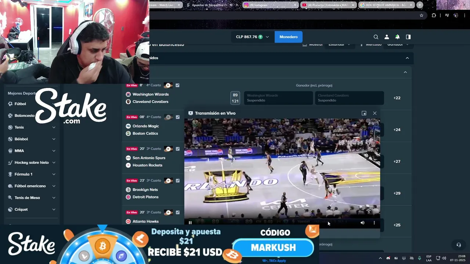
Task: Expand the Críquet sidebar section
Action: (x=54, y=209)
